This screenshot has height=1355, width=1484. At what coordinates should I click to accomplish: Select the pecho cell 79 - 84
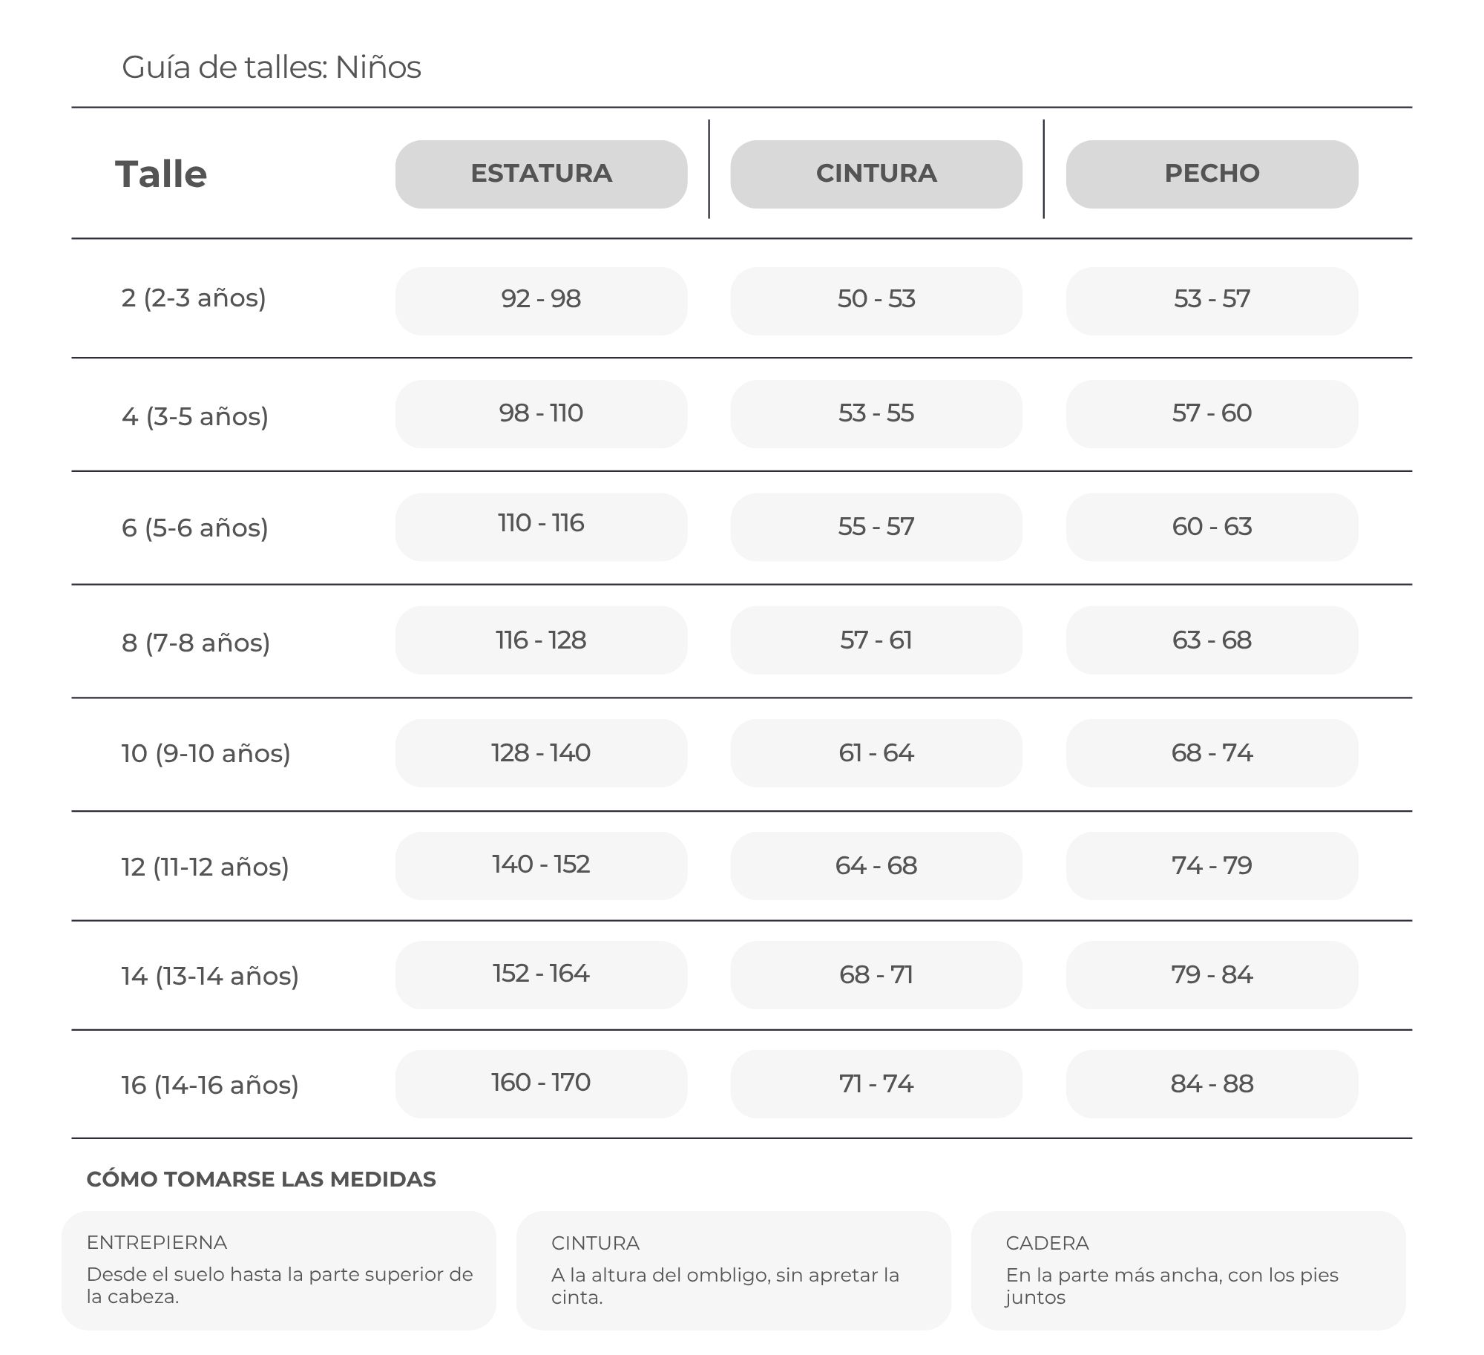[1212, 975]
